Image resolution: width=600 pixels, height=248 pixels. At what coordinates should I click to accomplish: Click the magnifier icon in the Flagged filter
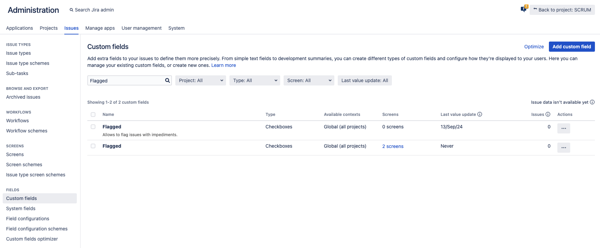167,80
